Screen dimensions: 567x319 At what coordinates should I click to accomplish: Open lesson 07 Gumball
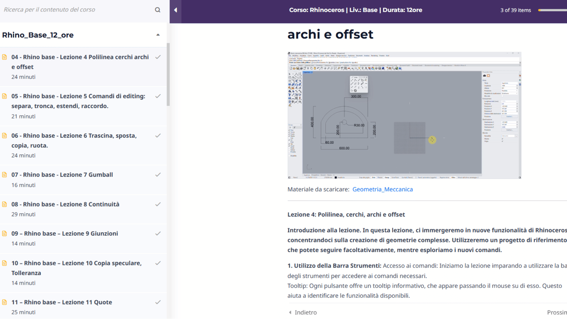coord(62,175)
